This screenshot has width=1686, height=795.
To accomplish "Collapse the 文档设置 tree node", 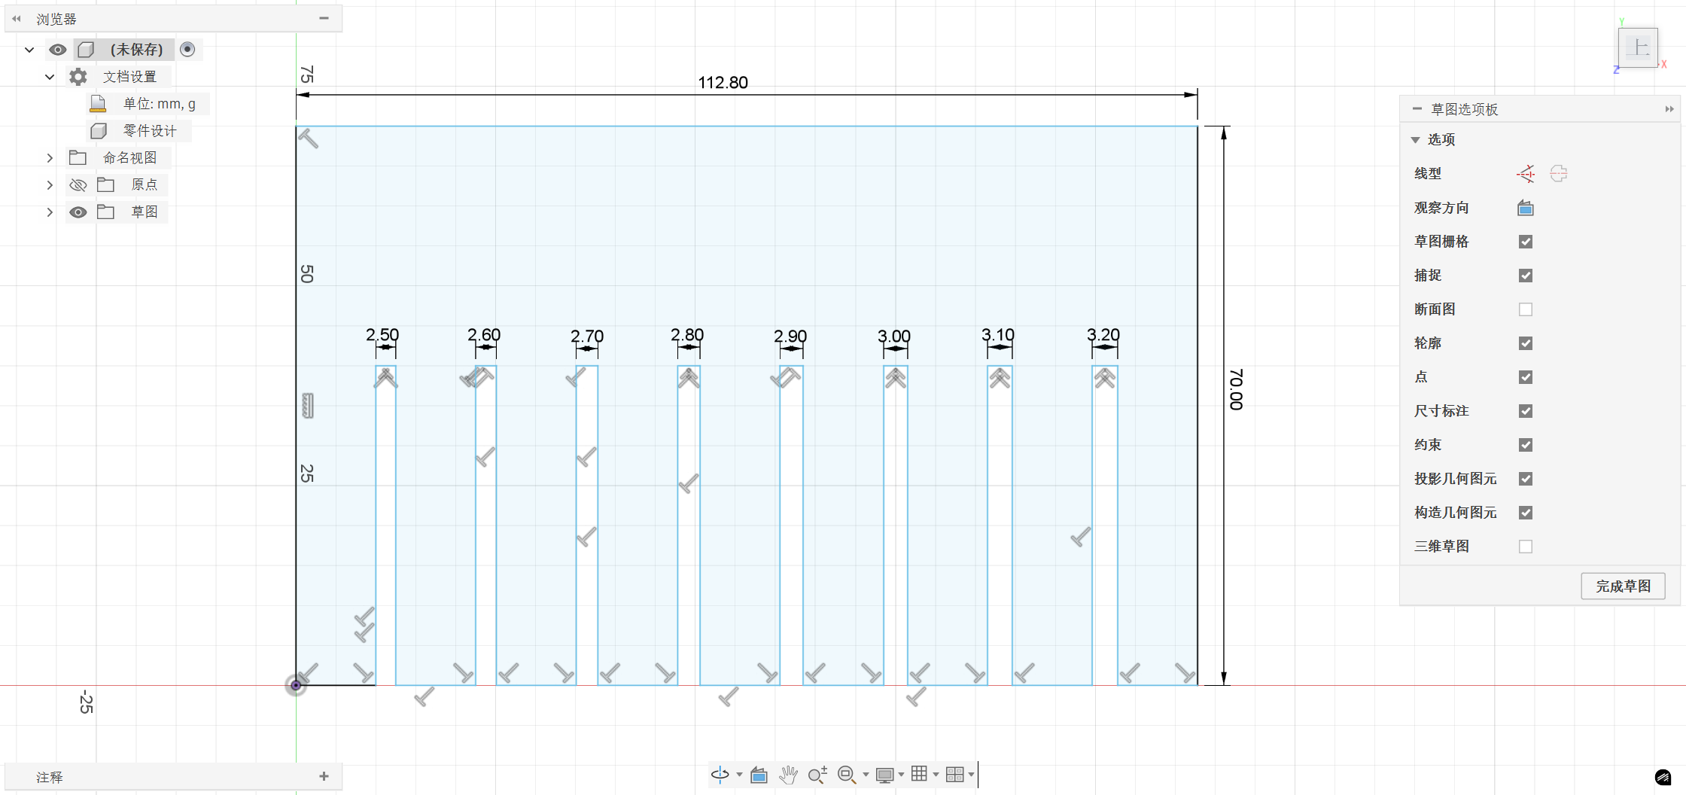I will coord(50,77).
